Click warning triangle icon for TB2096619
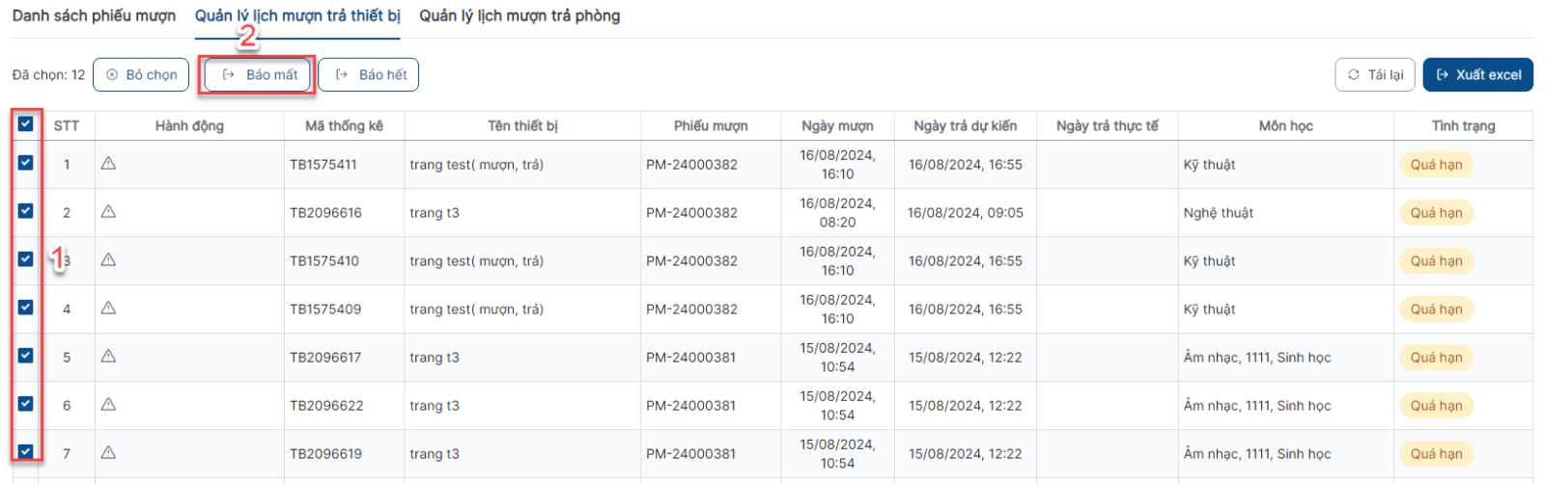1545x484 pixels. [x=108, y=453]
